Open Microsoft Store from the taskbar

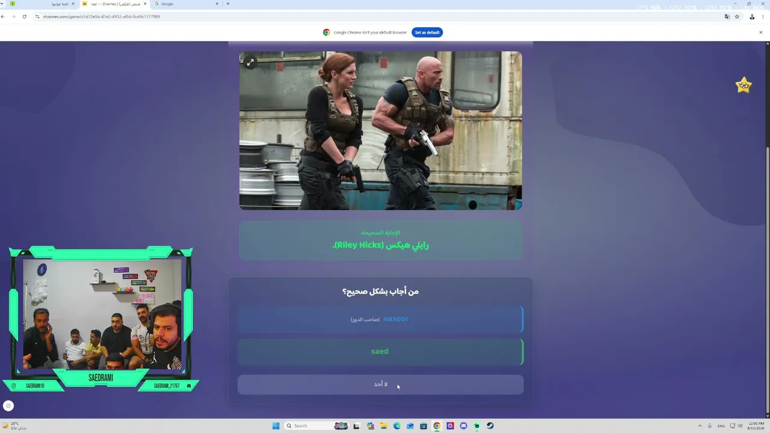coord(423,426)
